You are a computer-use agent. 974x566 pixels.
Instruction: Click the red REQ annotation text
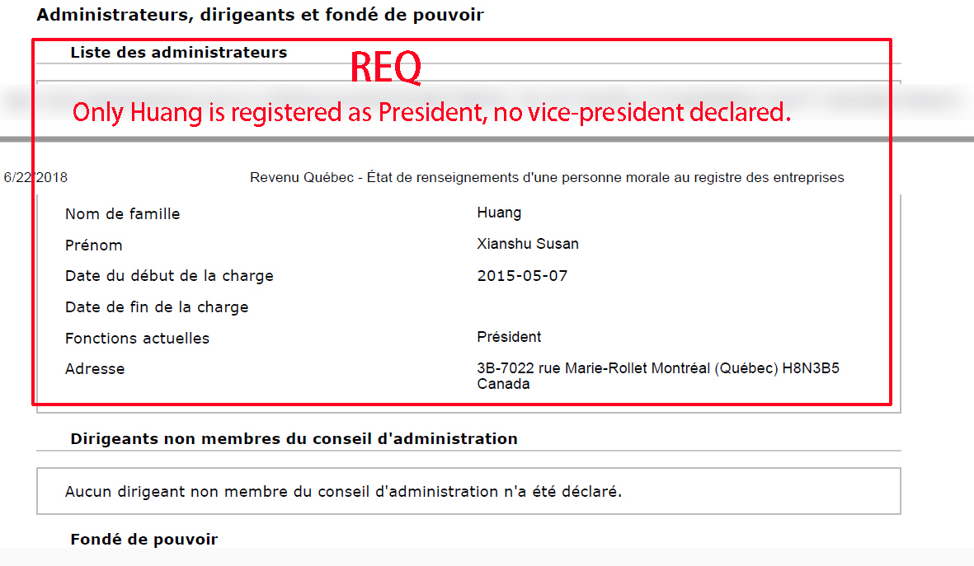pos(386,67)
